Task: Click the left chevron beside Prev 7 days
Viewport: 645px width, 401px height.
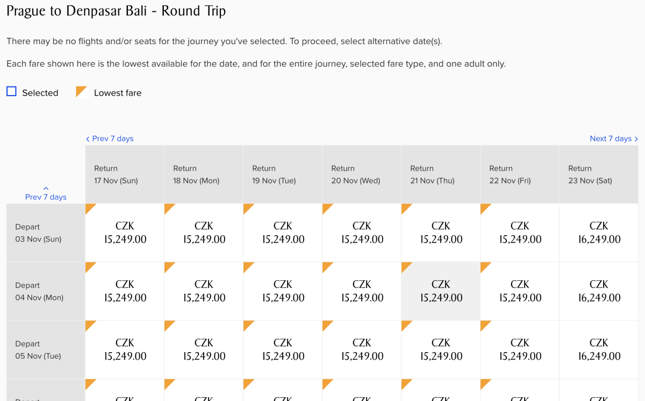Action: pos(88,139)
